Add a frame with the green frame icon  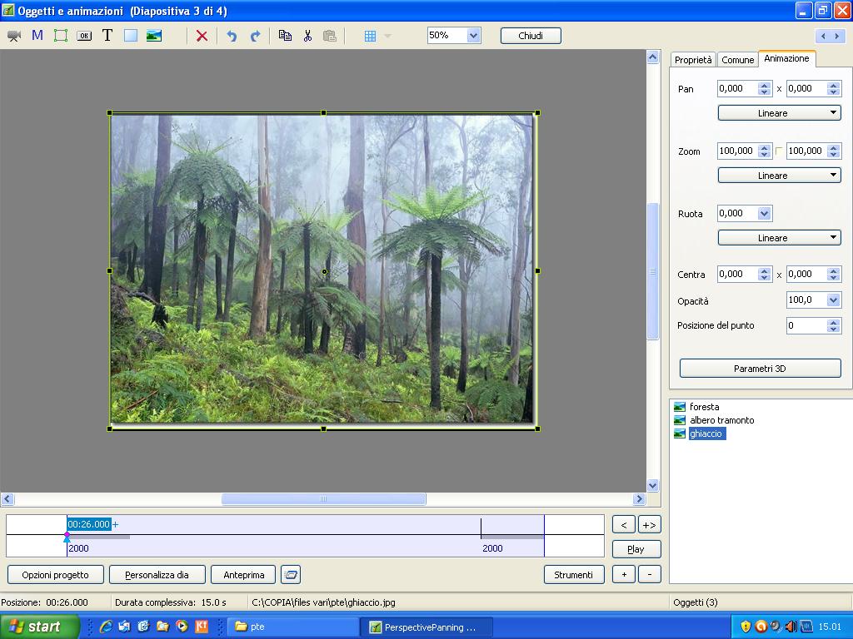[61, 36]
